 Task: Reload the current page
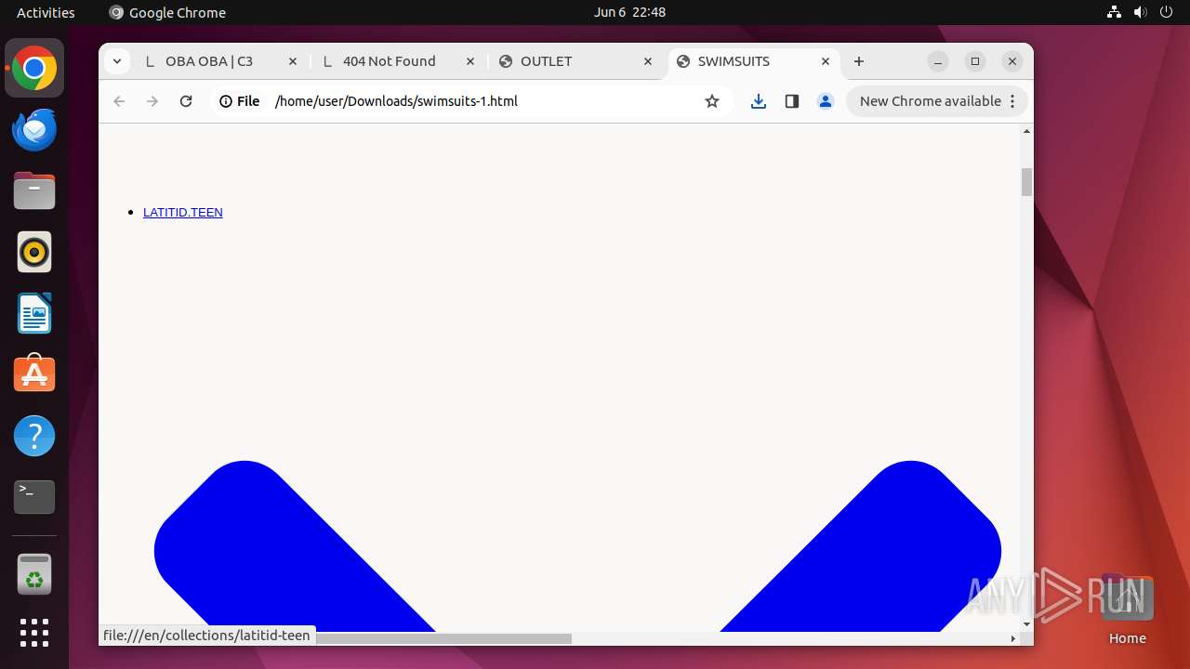pyautogui.click(x=186, y=101)
